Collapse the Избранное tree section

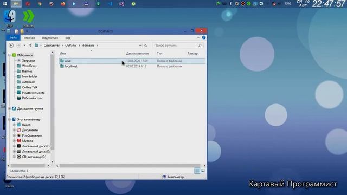click(10, 55)
